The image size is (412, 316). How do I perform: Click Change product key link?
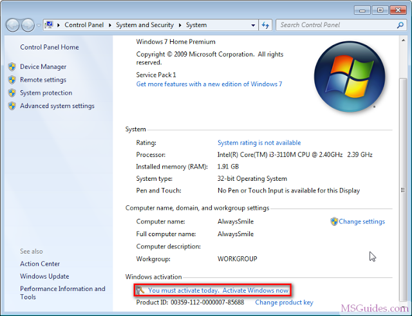pyautogui.click(x=284, y=302)
